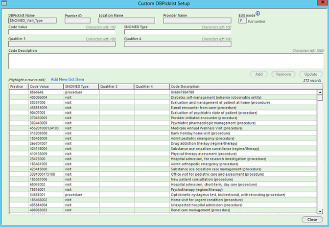Image resolution: width=329 pixels, height=227 pixels.
Task: Select the E-mail encounter from carer row
Action: tap(163, 108)
